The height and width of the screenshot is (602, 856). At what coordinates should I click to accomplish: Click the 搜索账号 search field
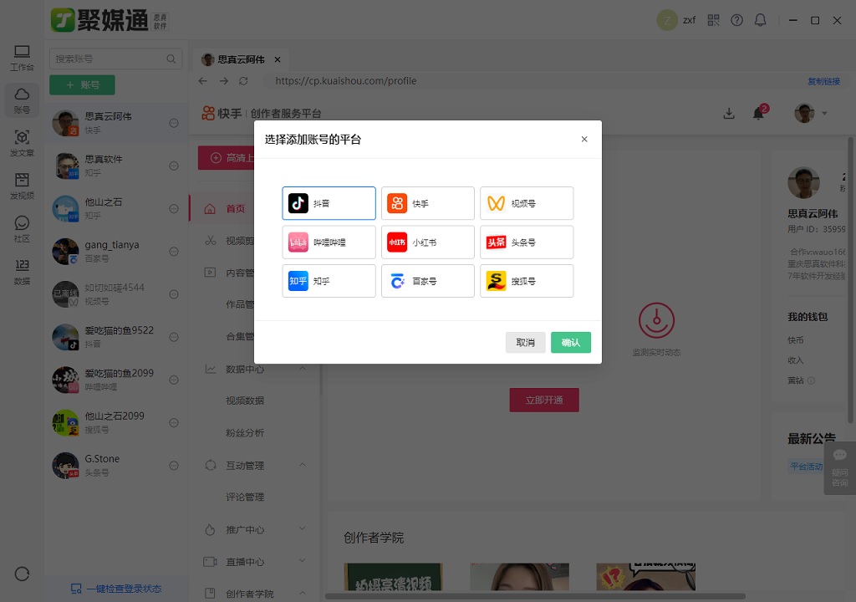point(109,59)
